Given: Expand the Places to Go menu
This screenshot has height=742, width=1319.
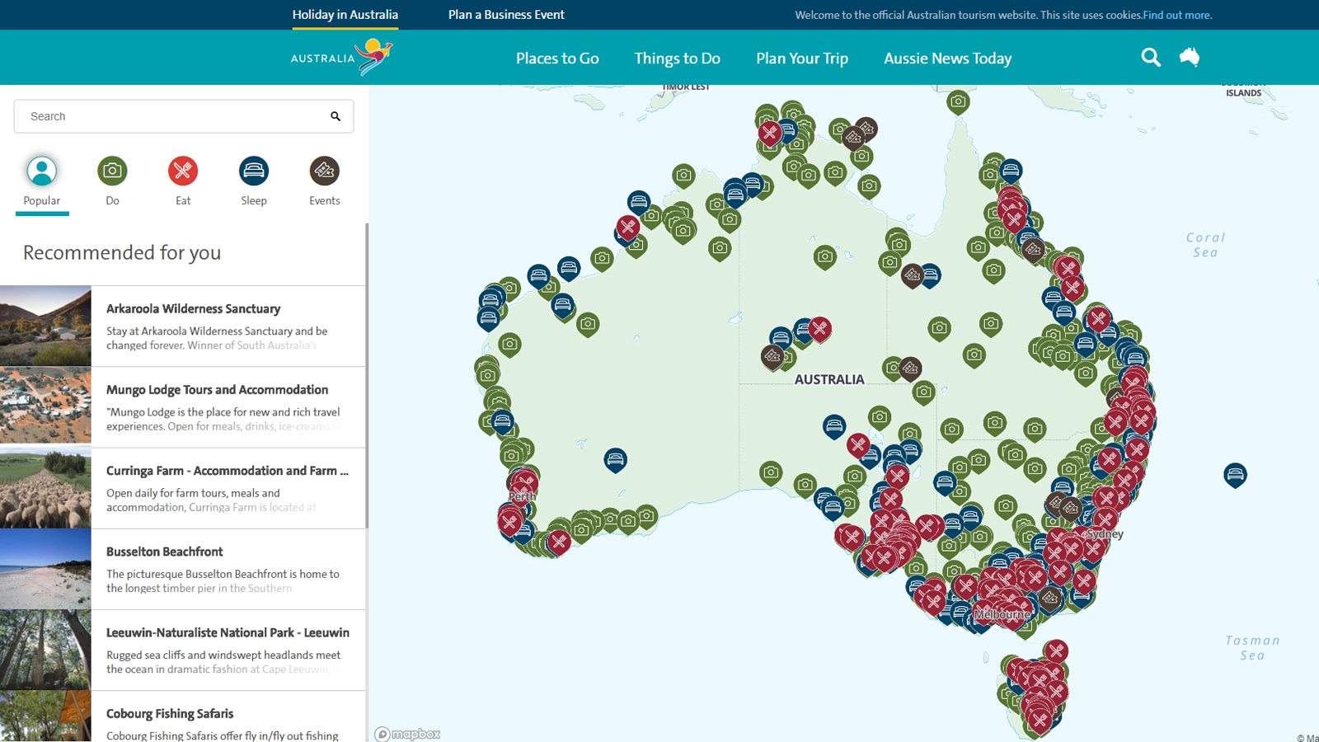Looking at the screenshot, I should coord(557,59).
